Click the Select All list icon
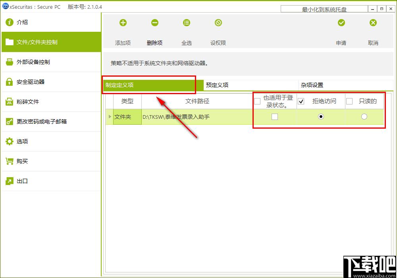397x278 pixels. [187, 23]
